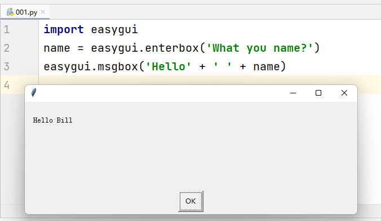Close the message box window

(x=344, y=93)
